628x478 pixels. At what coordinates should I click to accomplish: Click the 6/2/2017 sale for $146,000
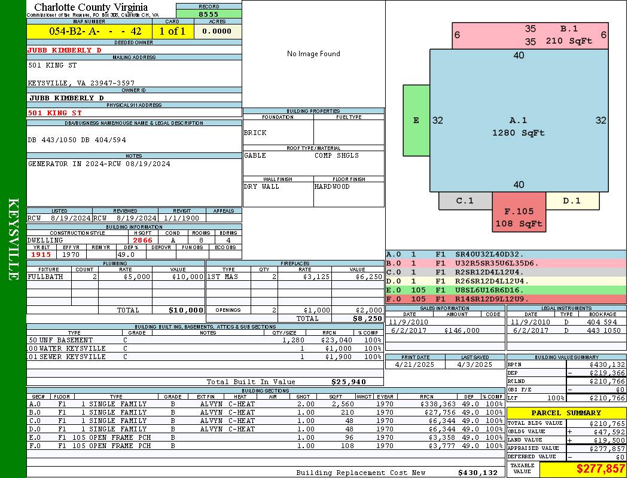point(445,330)
